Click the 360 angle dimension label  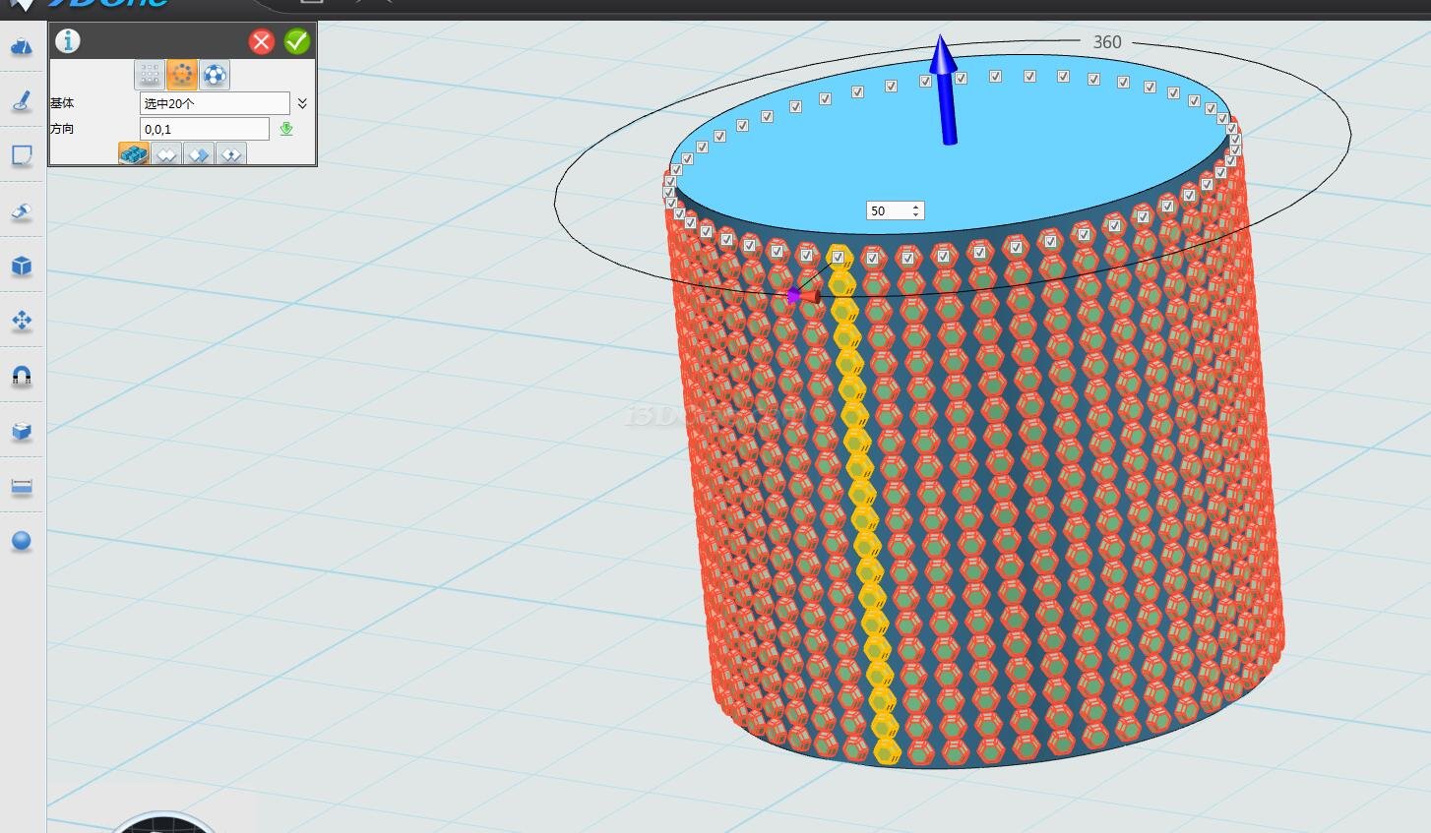pyautogui.click(x=1106, y=42)
